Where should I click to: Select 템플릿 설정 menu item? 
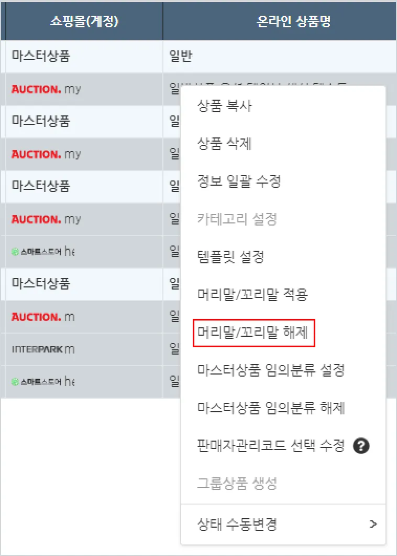(x=230, y=257)
